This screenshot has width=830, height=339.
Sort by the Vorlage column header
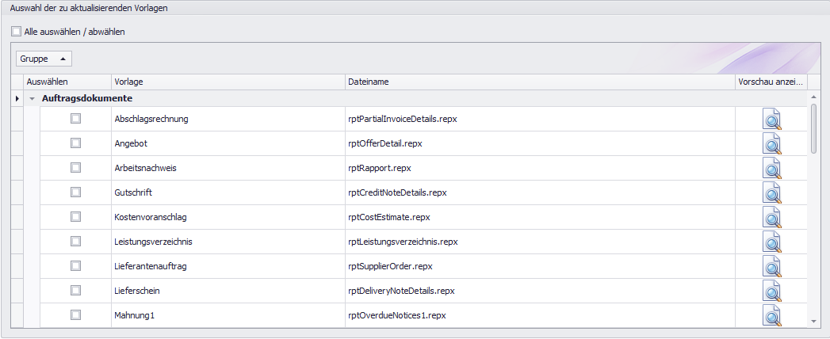228,82
